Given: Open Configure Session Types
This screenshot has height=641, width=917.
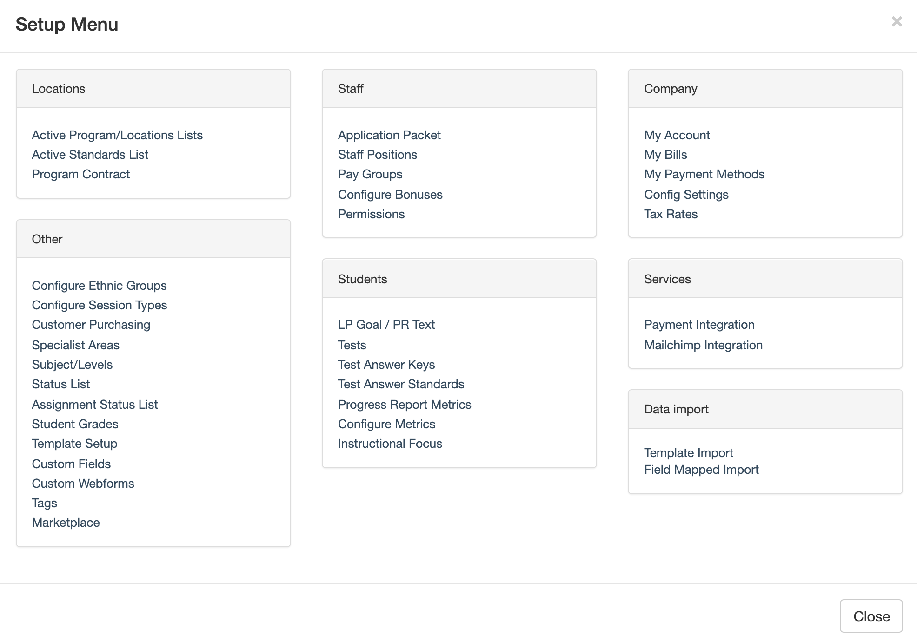Looking at the screenshot, I should (99, 305).
